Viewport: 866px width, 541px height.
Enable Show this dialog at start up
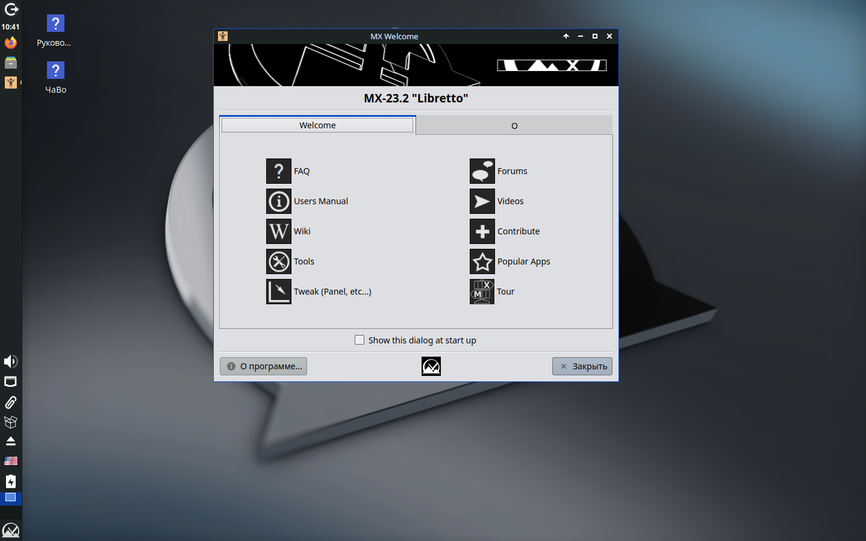pos(360,340)
